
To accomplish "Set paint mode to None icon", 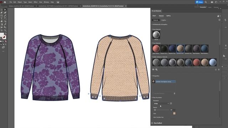I will [6, 41].
